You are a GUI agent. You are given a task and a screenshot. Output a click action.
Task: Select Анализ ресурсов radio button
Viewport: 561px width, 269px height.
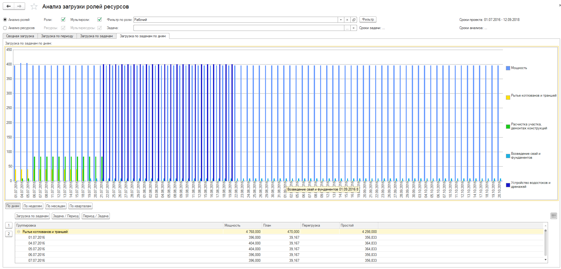pos(5,28)
